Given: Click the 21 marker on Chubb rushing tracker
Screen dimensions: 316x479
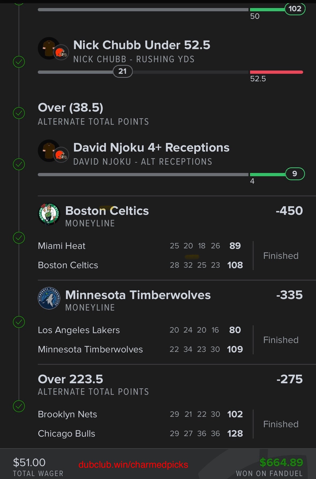Looking at the screenshot, I should pos(122,71).
